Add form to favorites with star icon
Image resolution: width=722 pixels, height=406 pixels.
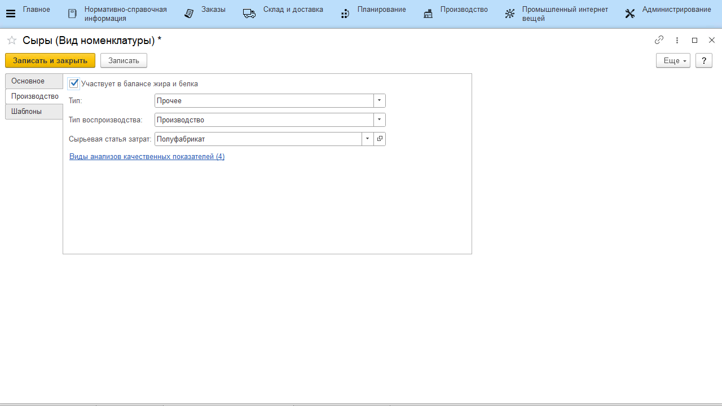coord(11,40)
